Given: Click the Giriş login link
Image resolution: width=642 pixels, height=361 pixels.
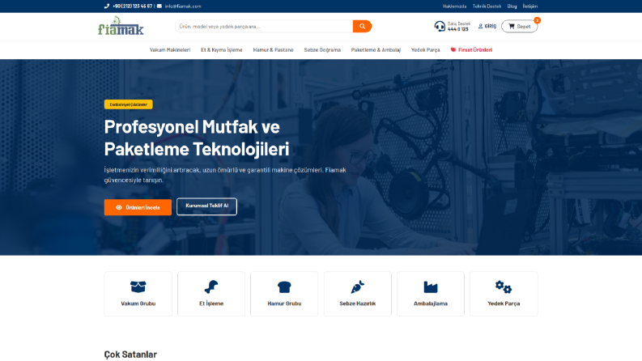Looking at the screenshot, I should (x=487, y=26).
